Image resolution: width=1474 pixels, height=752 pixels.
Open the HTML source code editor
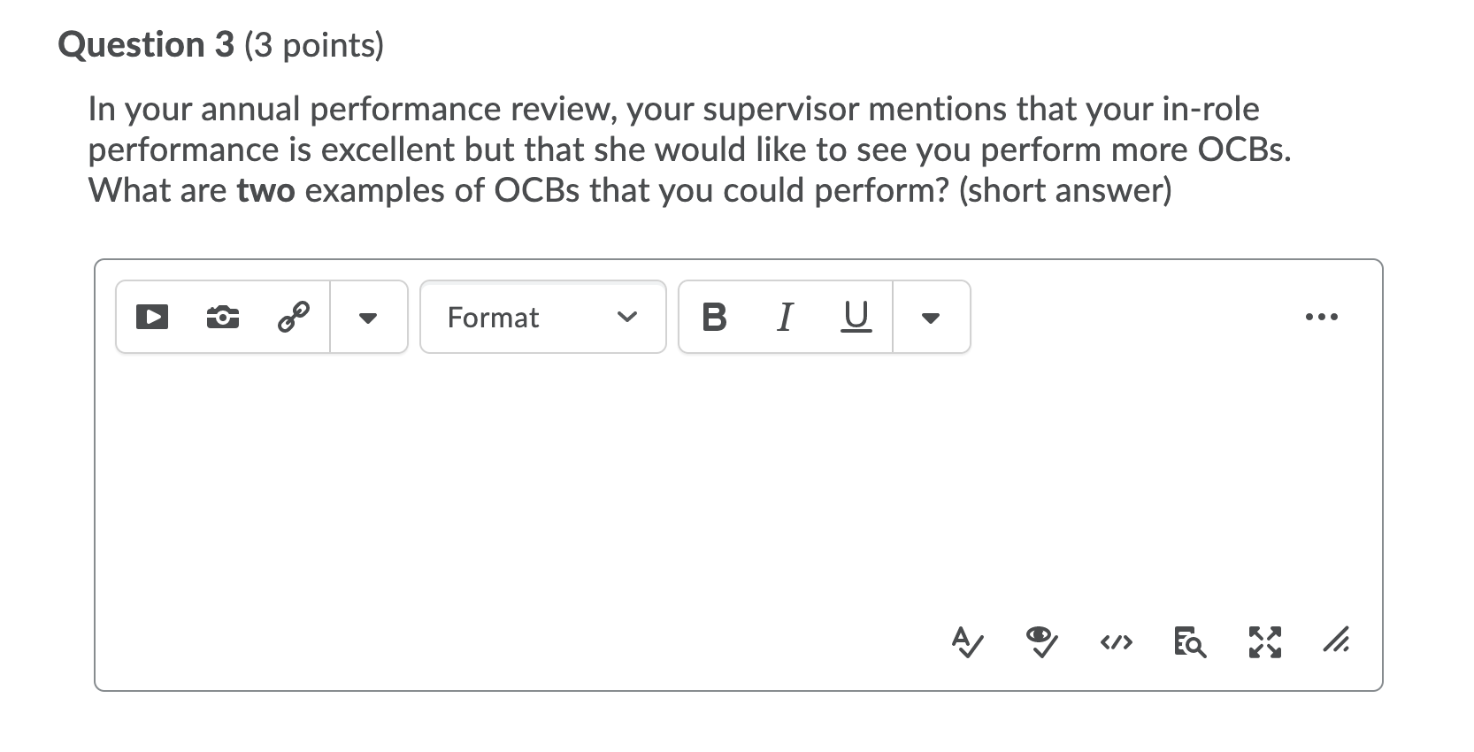click(x=1117, y=641)
